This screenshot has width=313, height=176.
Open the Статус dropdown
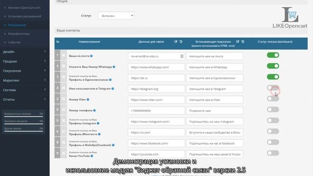coord(116,16)
